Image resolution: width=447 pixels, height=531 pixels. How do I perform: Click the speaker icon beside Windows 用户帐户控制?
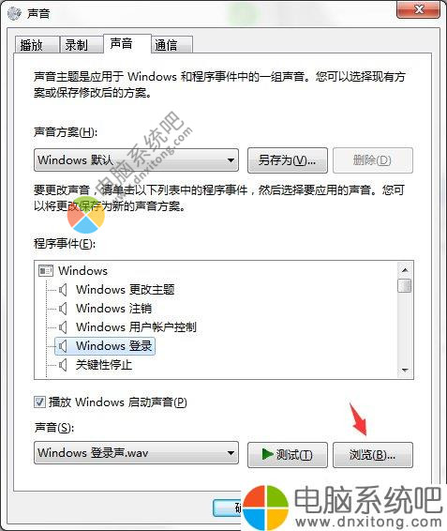coord(63,327)
